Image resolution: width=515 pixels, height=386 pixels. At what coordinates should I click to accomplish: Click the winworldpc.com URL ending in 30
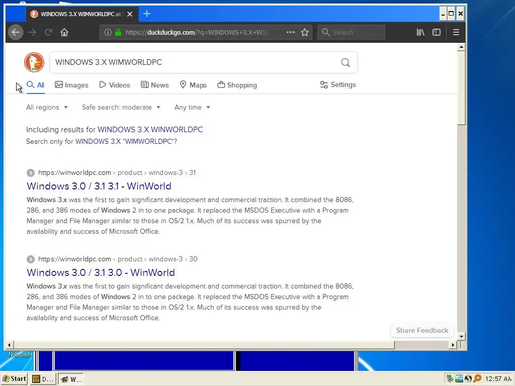[x=118, y=259]
